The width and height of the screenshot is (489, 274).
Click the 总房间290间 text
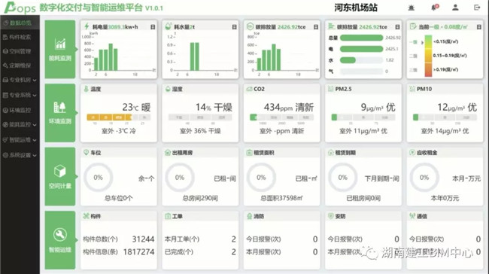pyautogui.click(x=200, y=198)
